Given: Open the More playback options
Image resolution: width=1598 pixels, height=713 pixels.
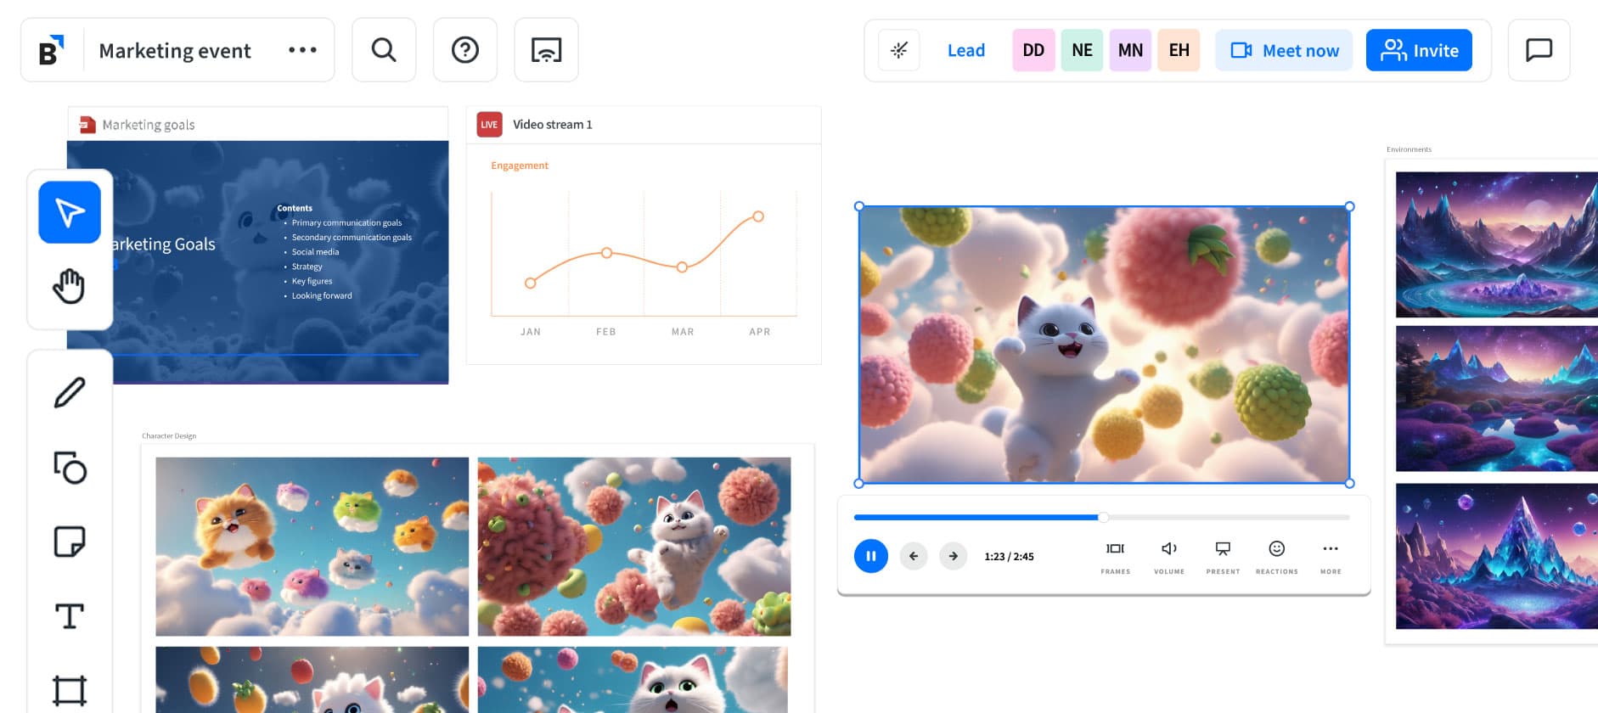Looking at the screenshot, I should point(1331,558).
